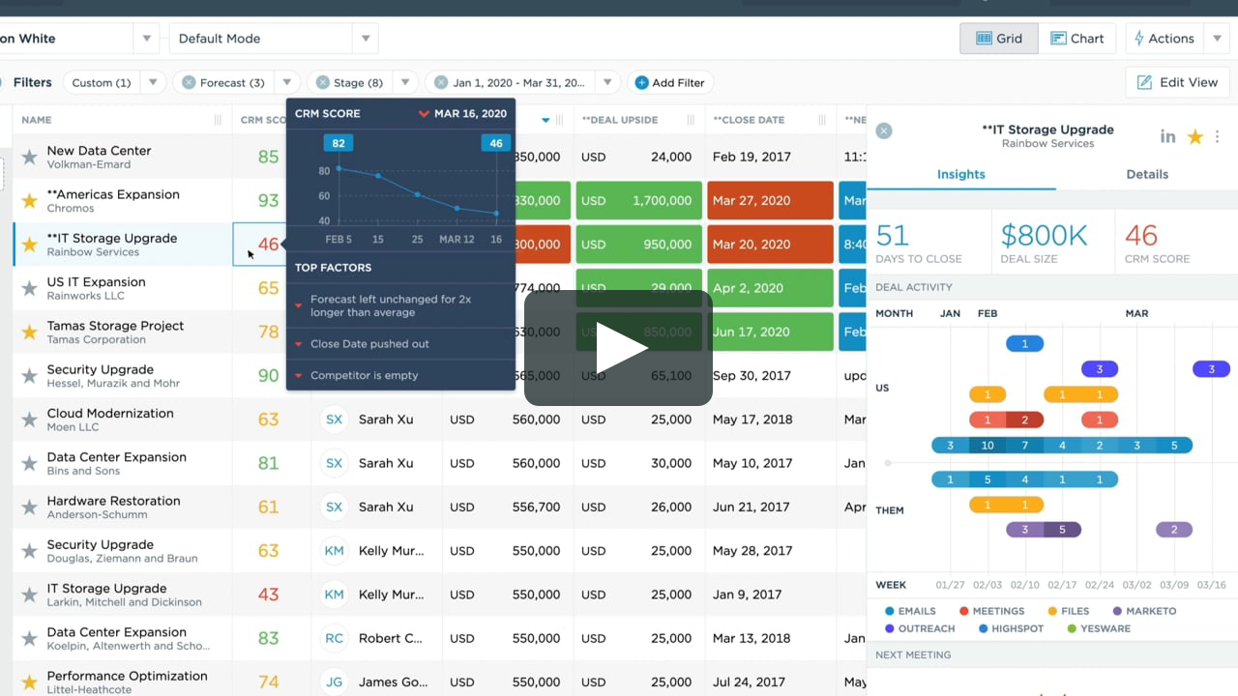Expand the Default Mode dropdown

[366, 39]
